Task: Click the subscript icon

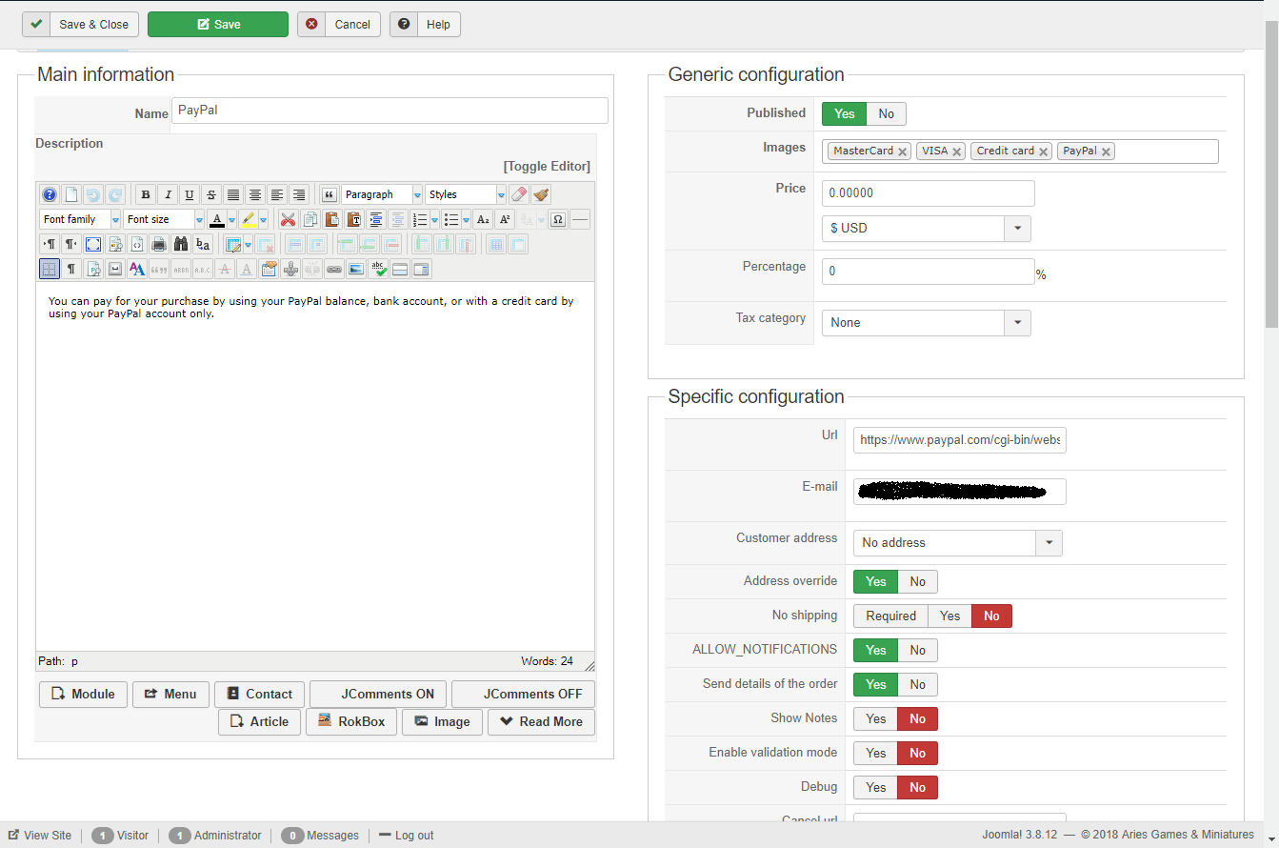Action: (483, 219)
